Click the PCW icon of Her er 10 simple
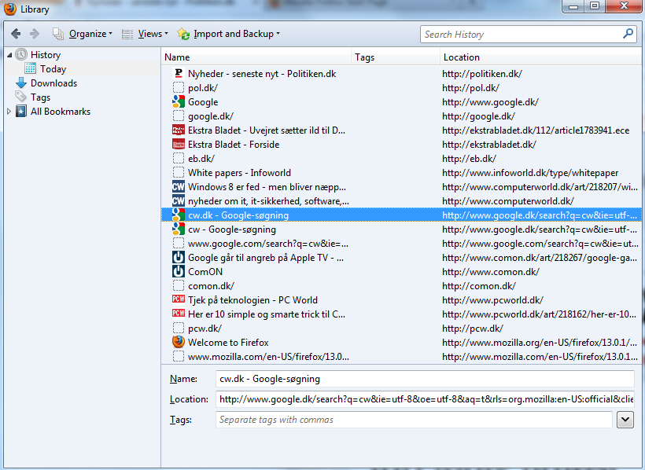The image size is (645, 470). (178, 314)
